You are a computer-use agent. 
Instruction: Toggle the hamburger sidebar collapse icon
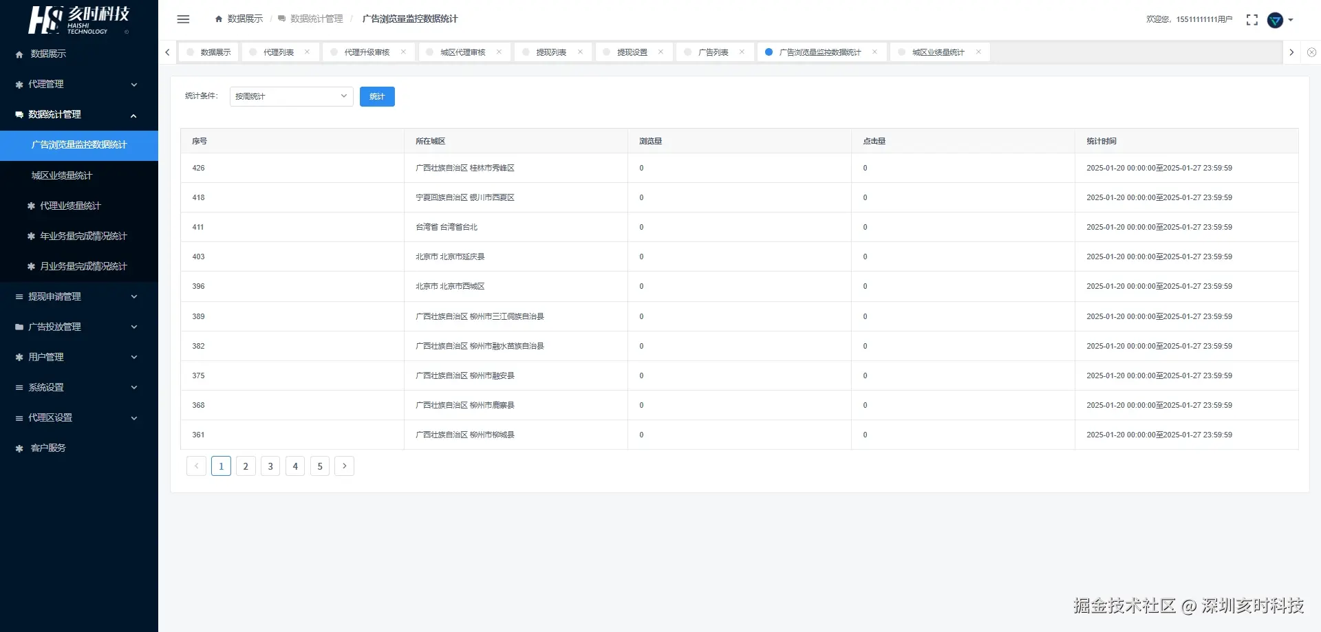(183, 19)
